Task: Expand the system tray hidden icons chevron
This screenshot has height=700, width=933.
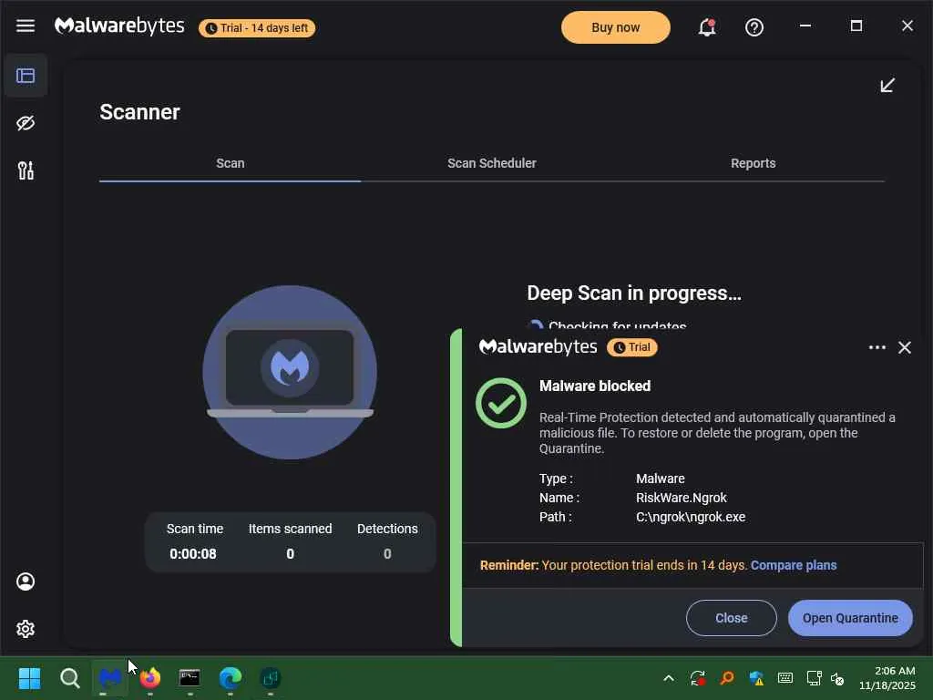Action: coord(668,678)
